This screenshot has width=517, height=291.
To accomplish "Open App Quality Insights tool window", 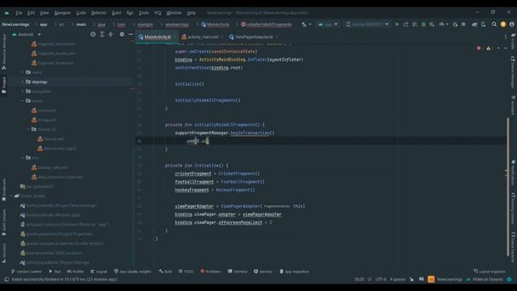I will click(x=132, y=272).
